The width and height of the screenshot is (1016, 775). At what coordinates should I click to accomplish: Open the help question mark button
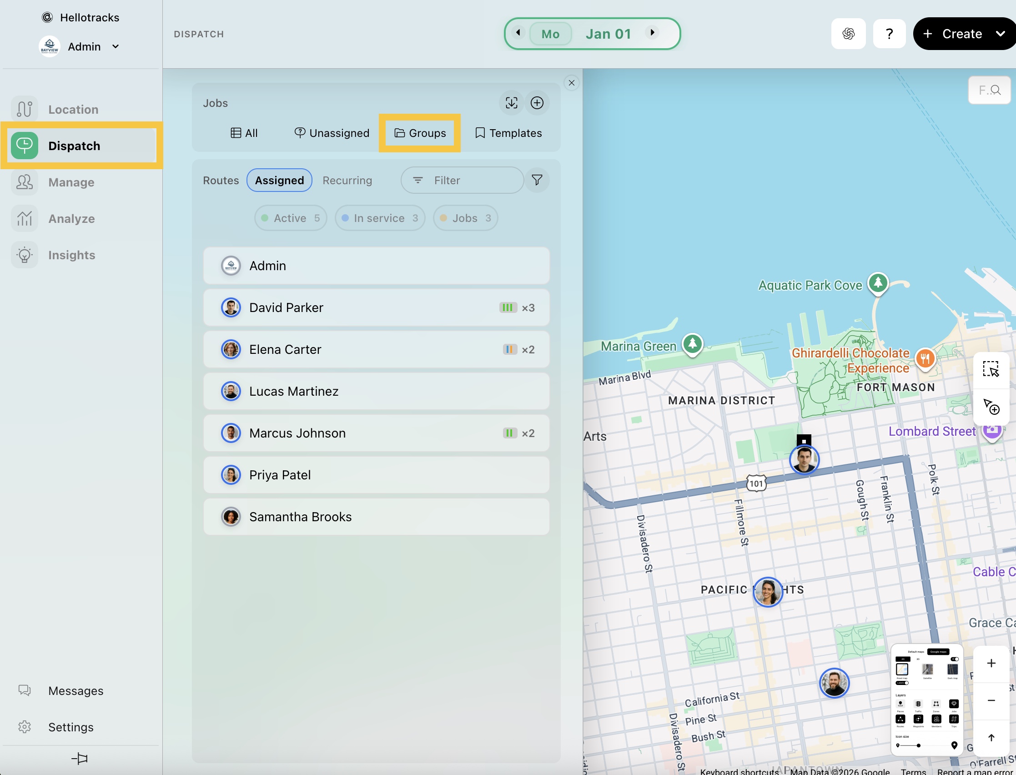889,34
